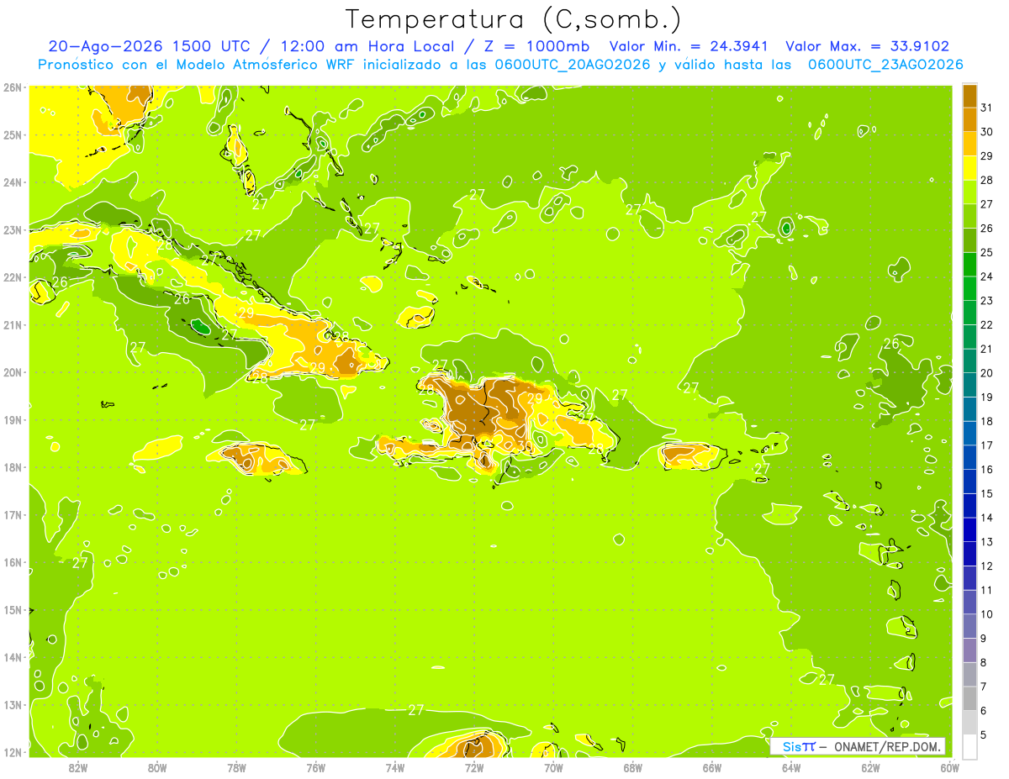
Task: Click latitude label '16N'
Action: [13, 562]
